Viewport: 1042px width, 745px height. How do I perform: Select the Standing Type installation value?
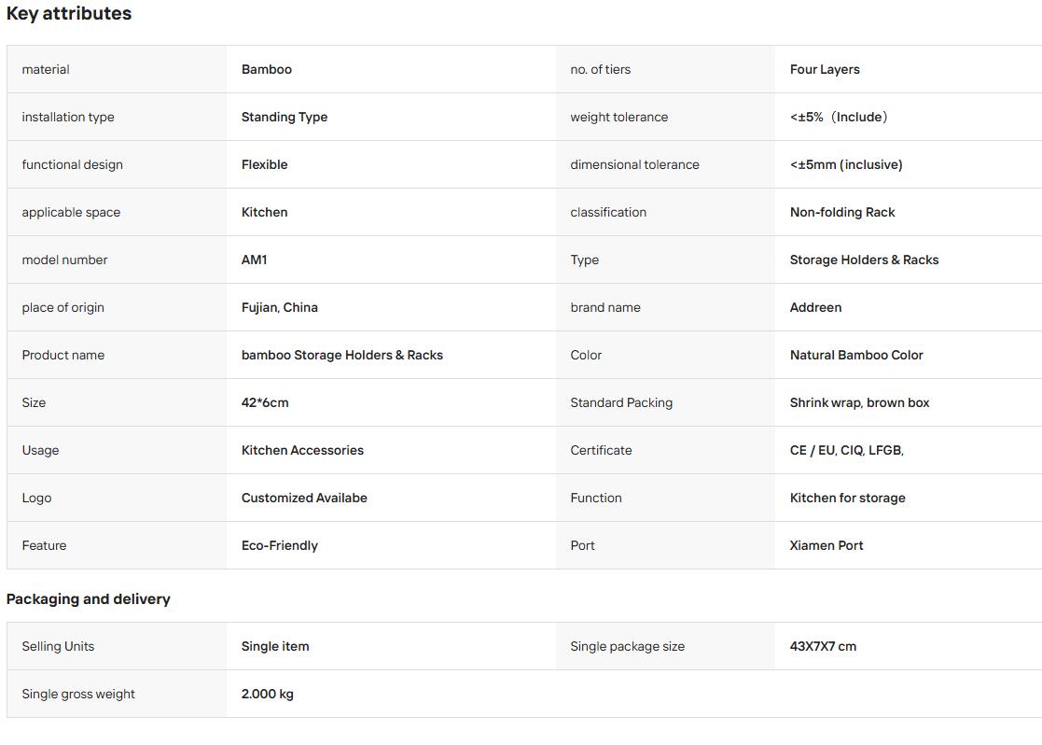click(284, 117)
